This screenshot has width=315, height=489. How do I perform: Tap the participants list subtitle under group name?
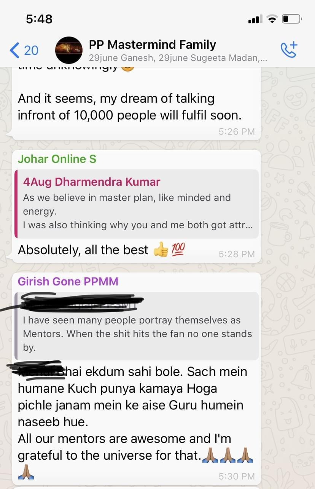pyautogui.click(x=178, y=58)
